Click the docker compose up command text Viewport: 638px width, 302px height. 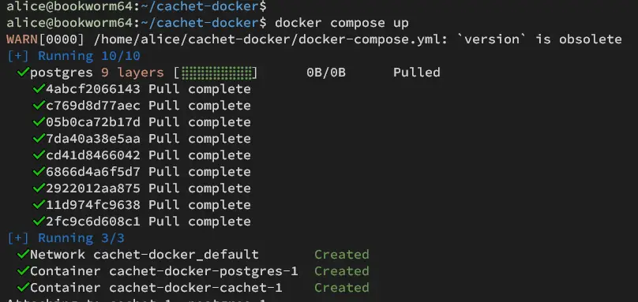pyautogui.click(x=341, y=23)
